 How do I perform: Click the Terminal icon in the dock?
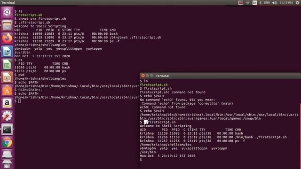tap(7, 130)
